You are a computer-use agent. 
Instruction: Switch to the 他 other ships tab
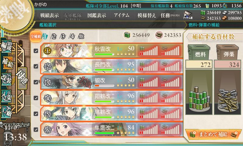pos(81,36)
